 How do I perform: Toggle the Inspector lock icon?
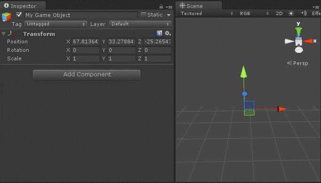pyautogui.click(x=161, y=7)
